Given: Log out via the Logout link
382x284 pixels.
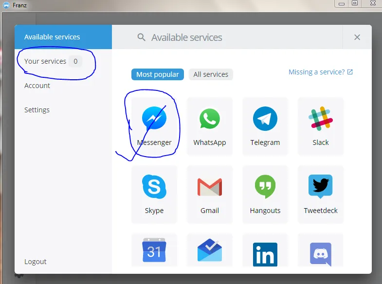Looking at the screenshot, I should coord(36,261).
